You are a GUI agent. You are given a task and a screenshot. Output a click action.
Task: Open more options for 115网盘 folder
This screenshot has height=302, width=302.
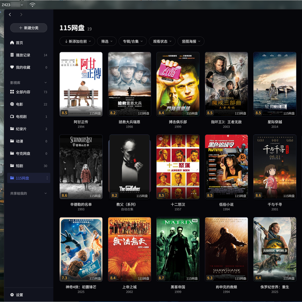pyautogui.click(x=47, y=178)
